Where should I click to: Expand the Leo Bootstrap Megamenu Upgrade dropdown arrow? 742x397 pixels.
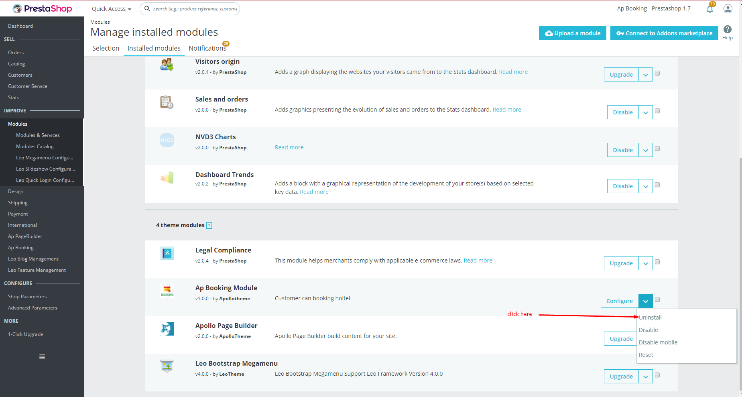(x=646, y=377)
